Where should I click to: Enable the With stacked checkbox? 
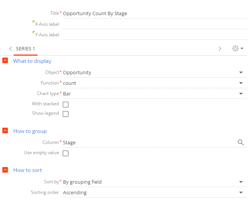coord(66,105)
